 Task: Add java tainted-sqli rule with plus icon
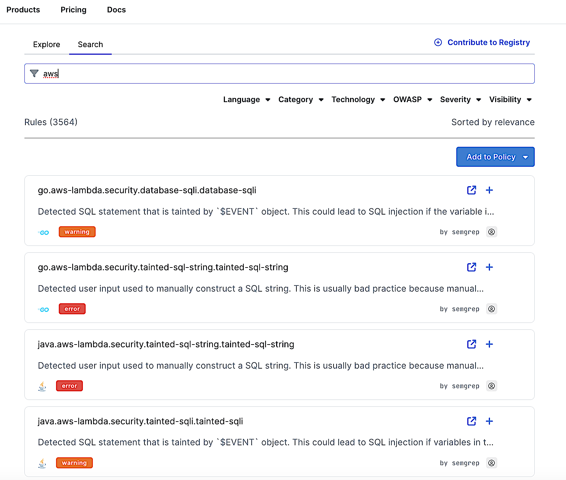click(x=489, y=421)
